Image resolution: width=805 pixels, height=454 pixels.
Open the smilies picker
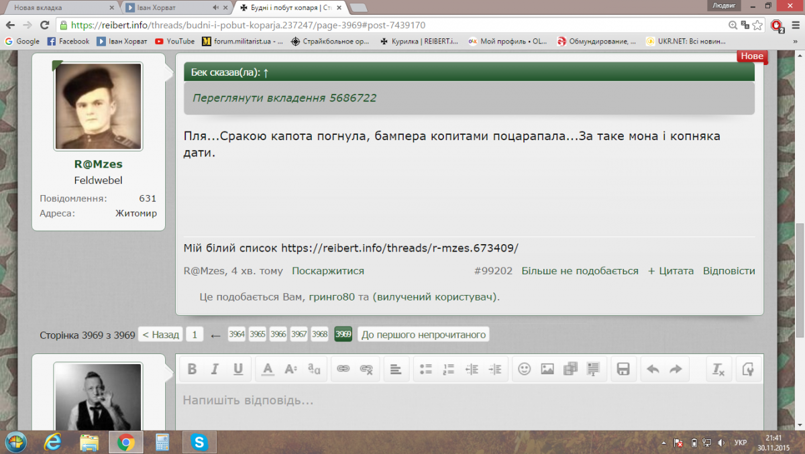(525, 369)
